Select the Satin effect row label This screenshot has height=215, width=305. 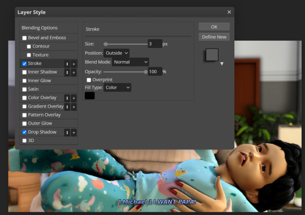(x=33, y=89)
